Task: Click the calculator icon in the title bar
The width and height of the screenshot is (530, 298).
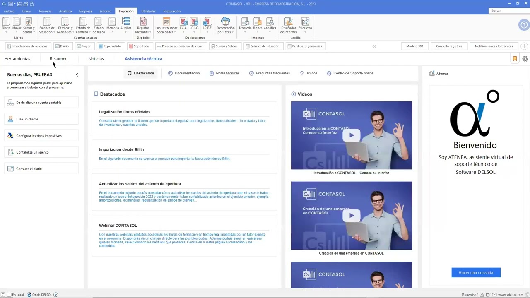Action: coord(10,4)
